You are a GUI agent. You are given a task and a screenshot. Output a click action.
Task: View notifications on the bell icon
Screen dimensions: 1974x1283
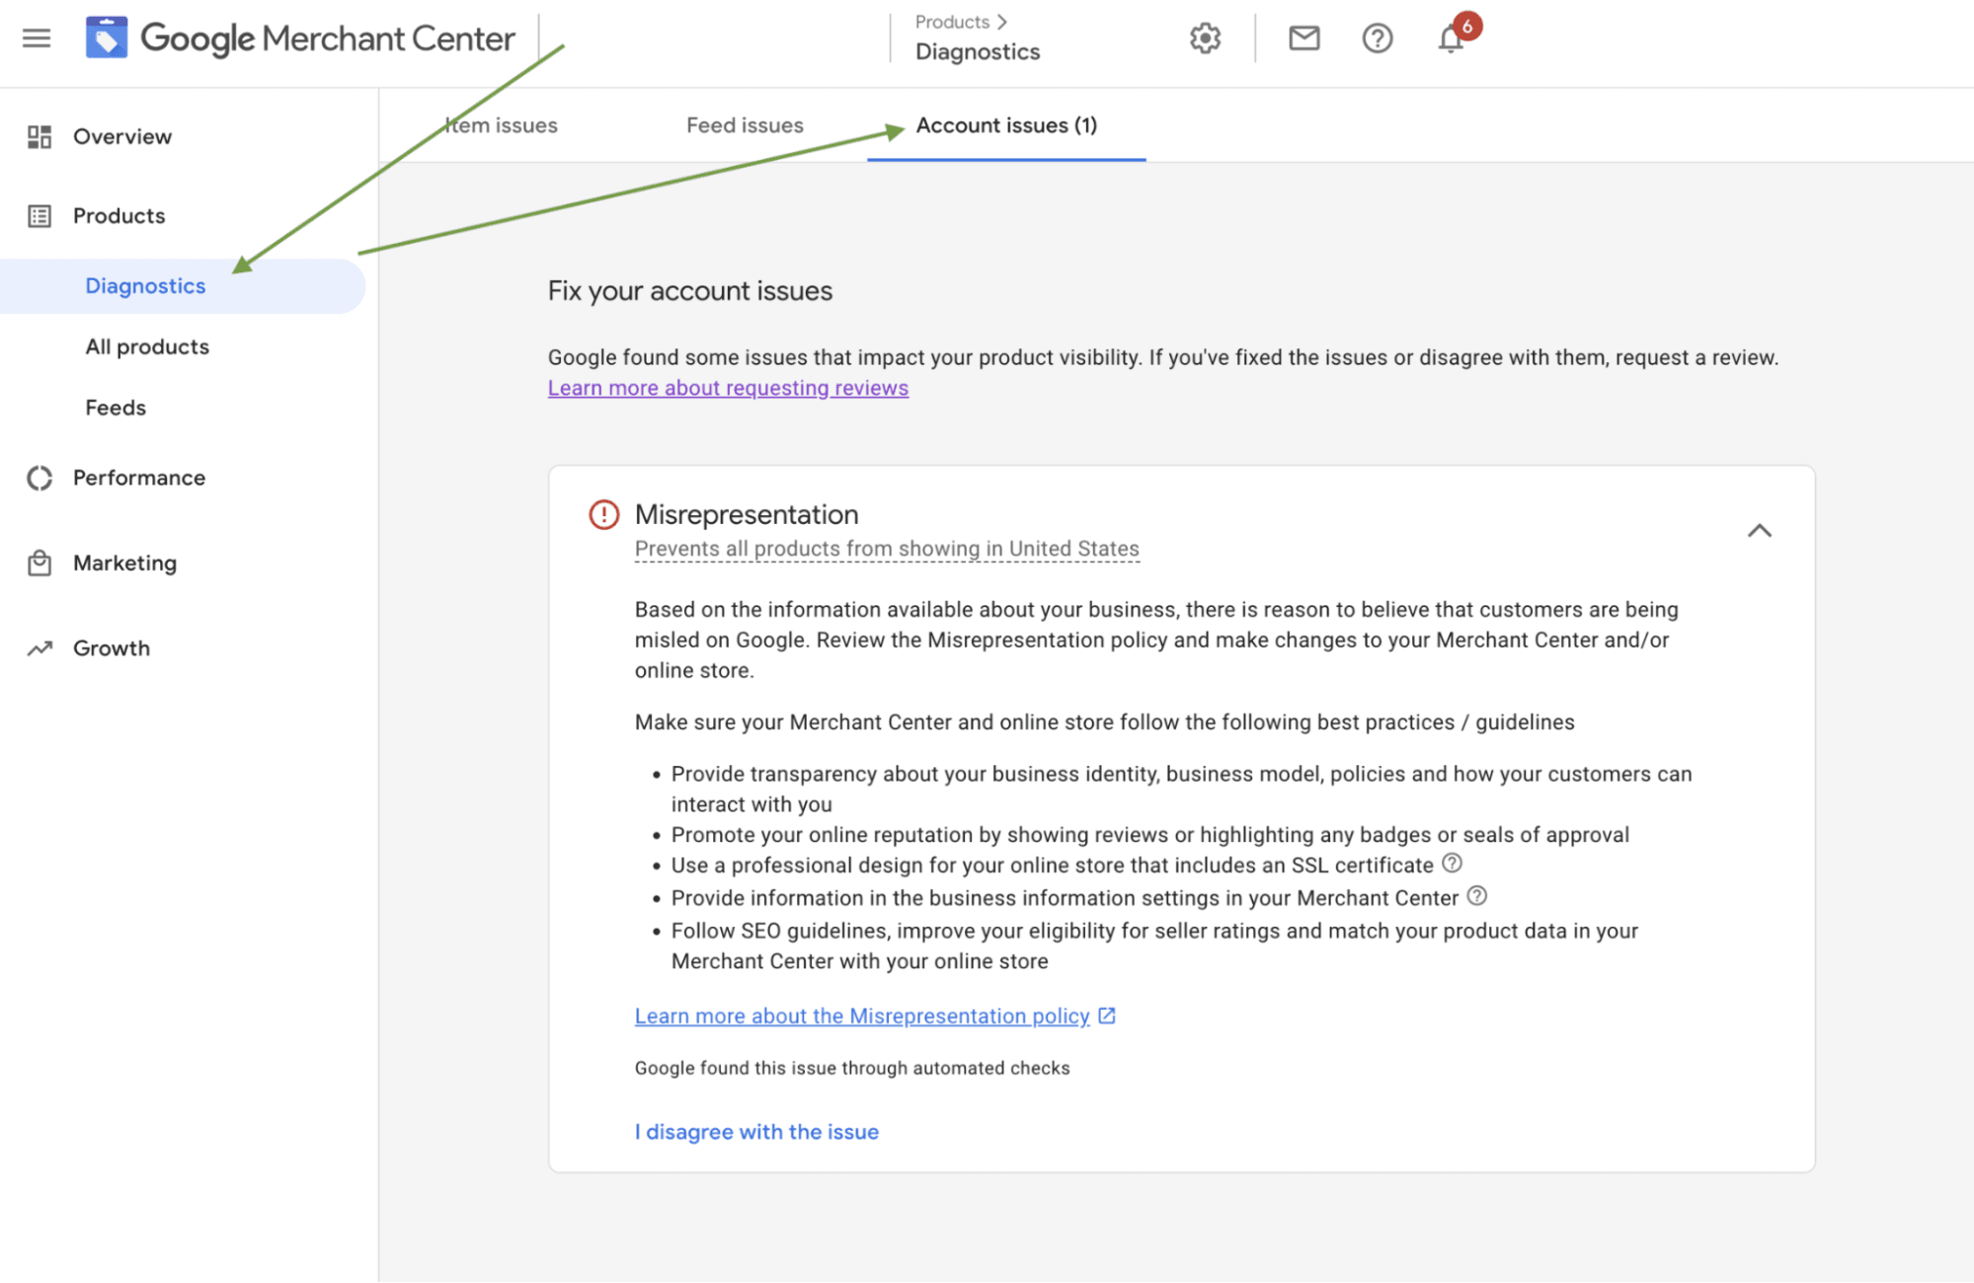(1450, 41)
